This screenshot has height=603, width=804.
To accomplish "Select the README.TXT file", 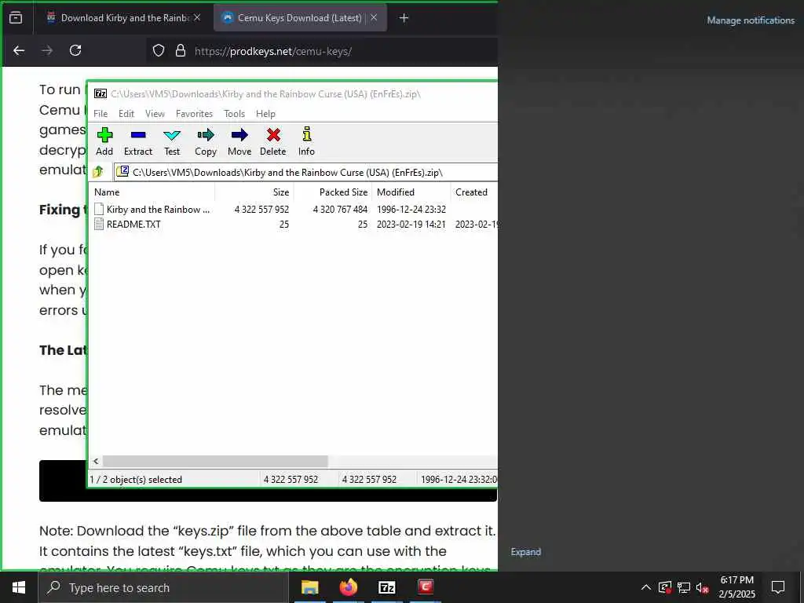I will click(128, 224).
